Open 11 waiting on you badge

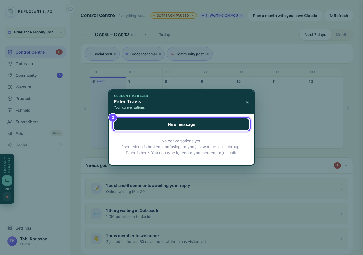tap(222, 16)
